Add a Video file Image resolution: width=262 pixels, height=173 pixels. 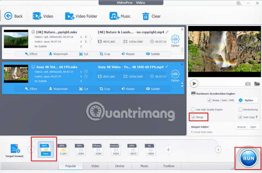tap(43, 16)
